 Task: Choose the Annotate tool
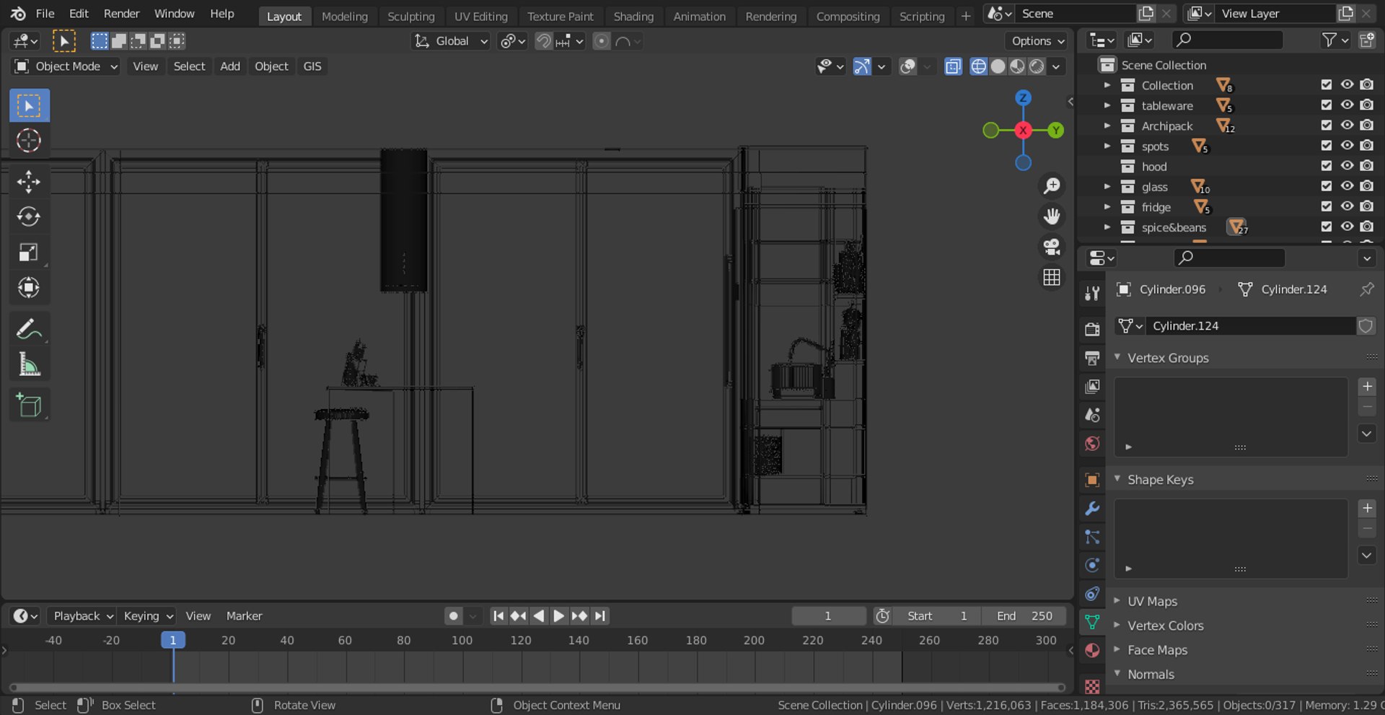(29, 330)
